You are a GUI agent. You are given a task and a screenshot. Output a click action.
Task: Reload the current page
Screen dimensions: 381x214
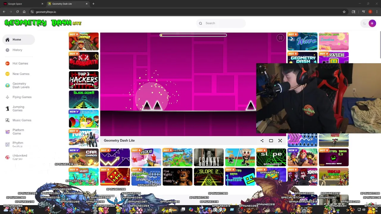18,12
